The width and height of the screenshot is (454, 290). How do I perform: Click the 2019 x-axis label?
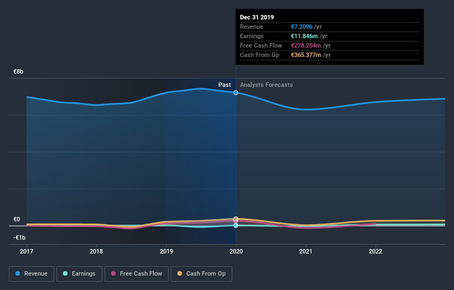(166, 251)
